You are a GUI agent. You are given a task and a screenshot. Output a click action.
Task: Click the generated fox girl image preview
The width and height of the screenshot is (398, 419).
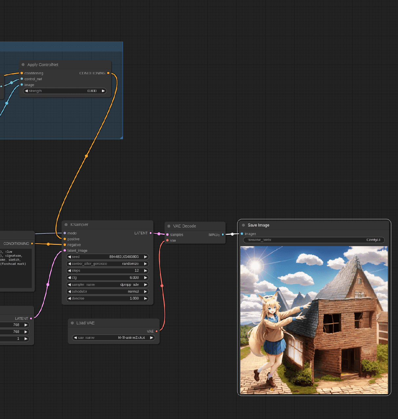coord(314,320)
